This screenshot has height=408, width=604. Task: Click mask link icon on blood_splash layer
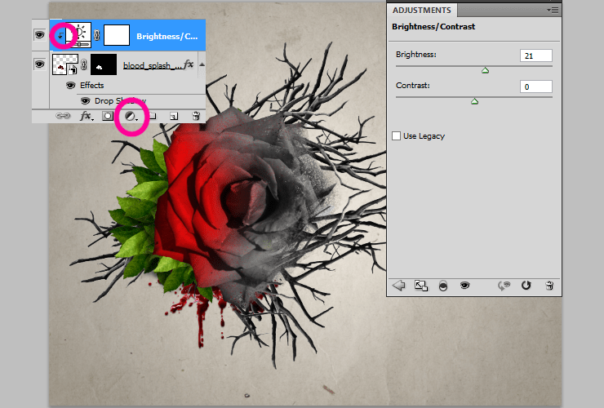(84, 64)
